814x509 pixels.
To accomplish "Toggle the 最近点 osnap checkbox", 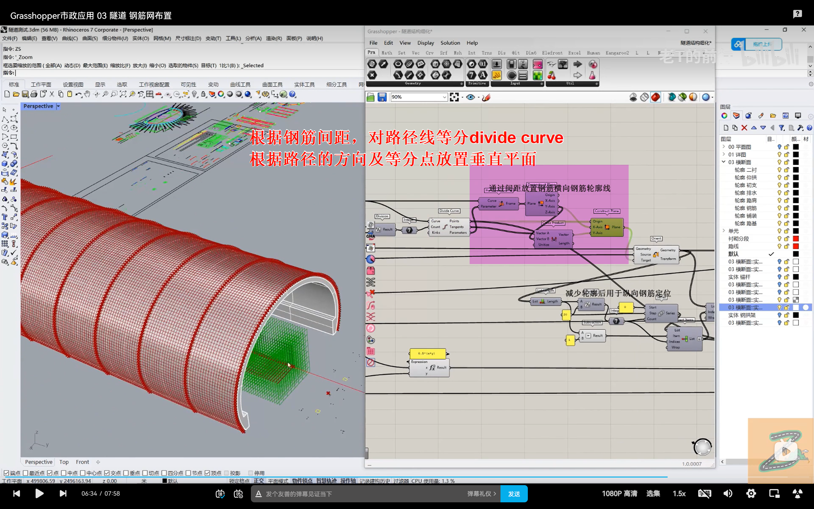I will point(25,473).
